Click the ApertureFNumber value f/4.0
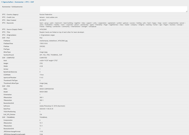The width and height of the screenshot is (189, 135). (41, 78)
